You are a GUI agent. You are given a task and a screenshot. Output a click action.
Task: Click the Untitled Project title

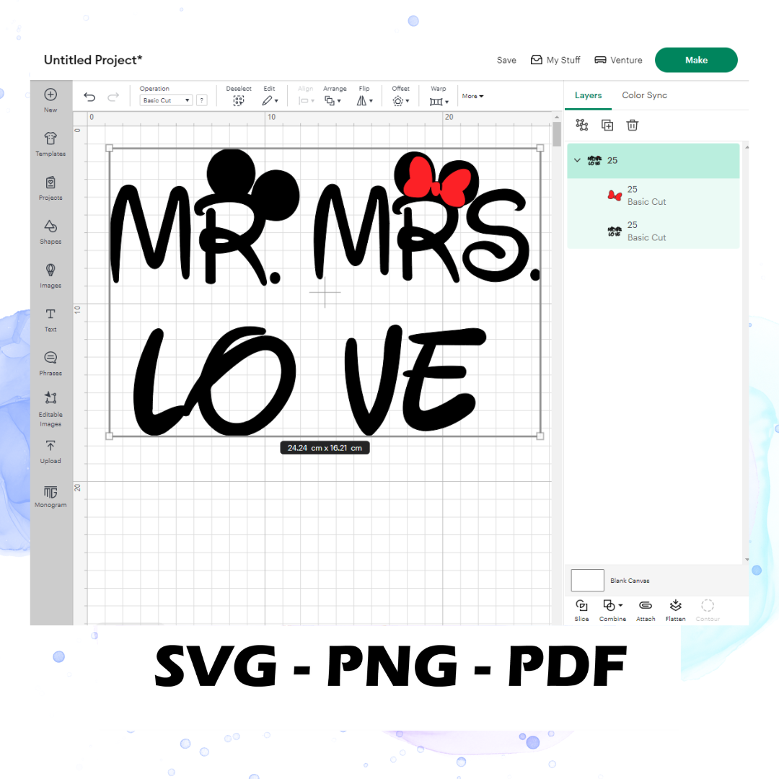(x=93, y=60)
